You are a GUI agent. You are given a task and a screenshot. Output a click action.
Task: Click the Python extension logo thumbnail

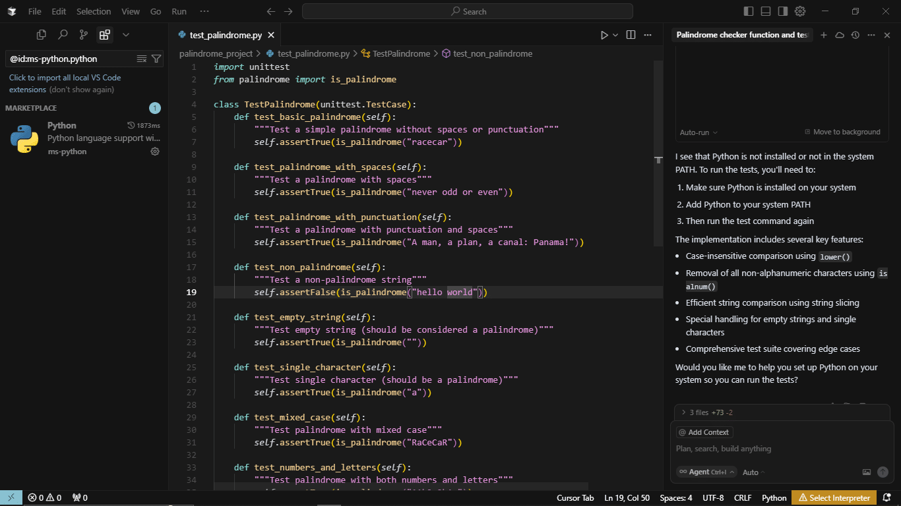pyautogui.click(x=24, y=138)
